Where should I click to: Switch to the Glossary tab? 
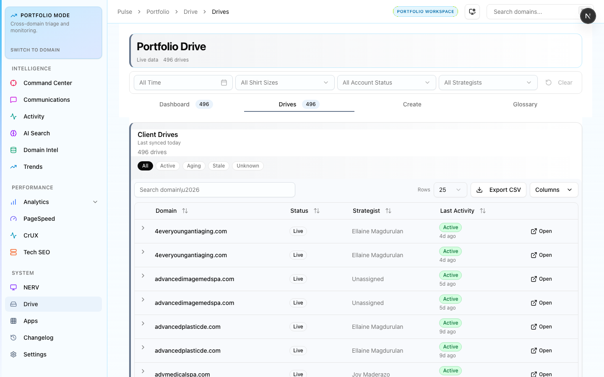click(525, 104)
